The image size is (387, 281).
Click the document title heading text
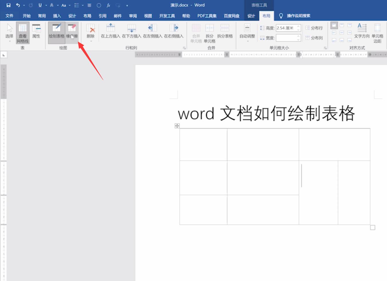(266, 113)
